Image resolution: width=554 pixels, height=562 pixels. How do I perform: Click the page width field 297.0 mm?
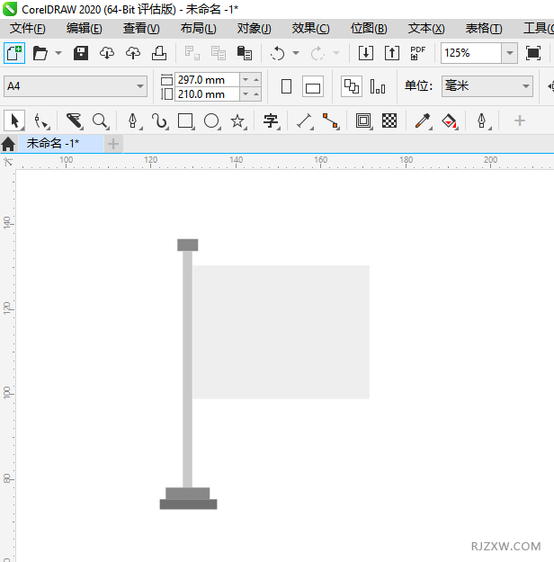(x=207, y=79)
